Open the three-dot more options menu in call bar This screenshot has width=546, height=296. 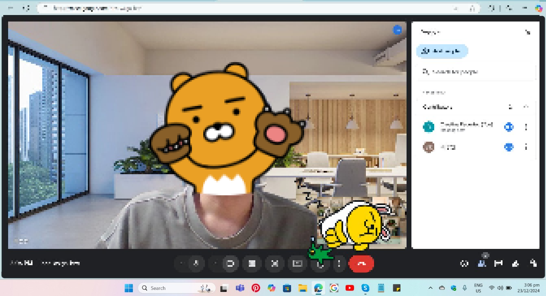pyautogui.click(x=339, y=264)
